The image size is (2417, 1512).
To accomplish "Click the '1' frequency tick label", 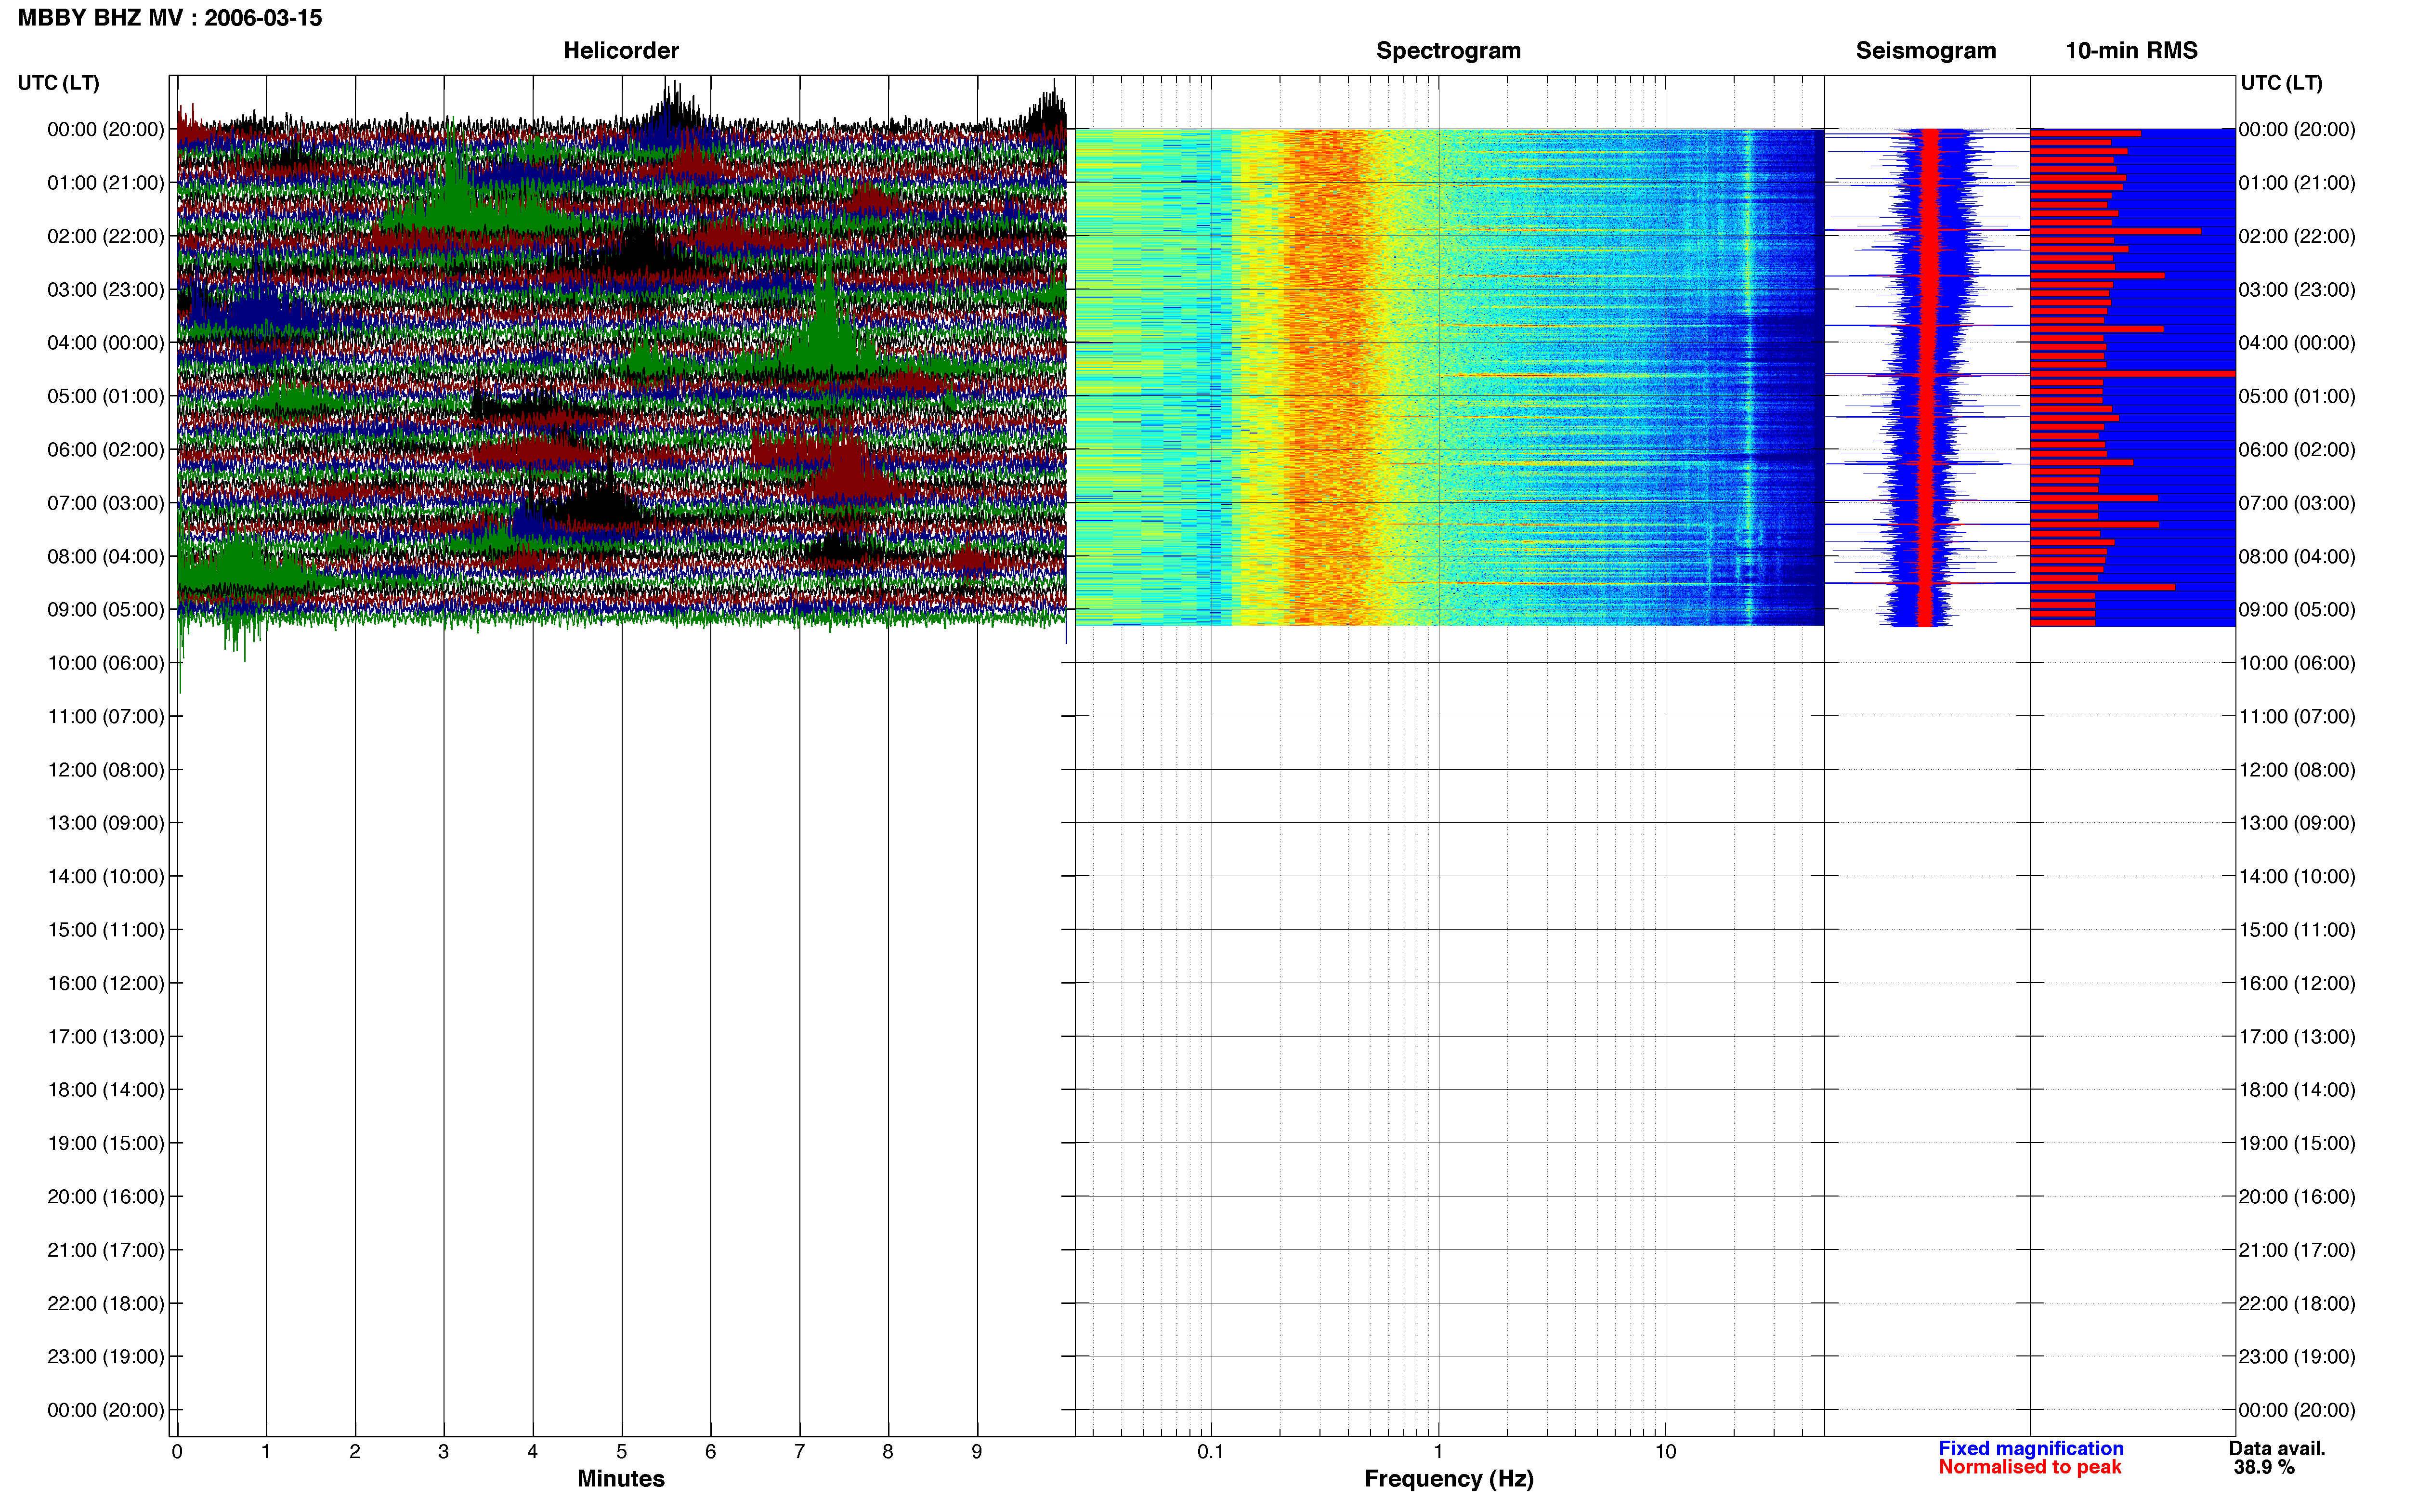I will 1438,1452.
